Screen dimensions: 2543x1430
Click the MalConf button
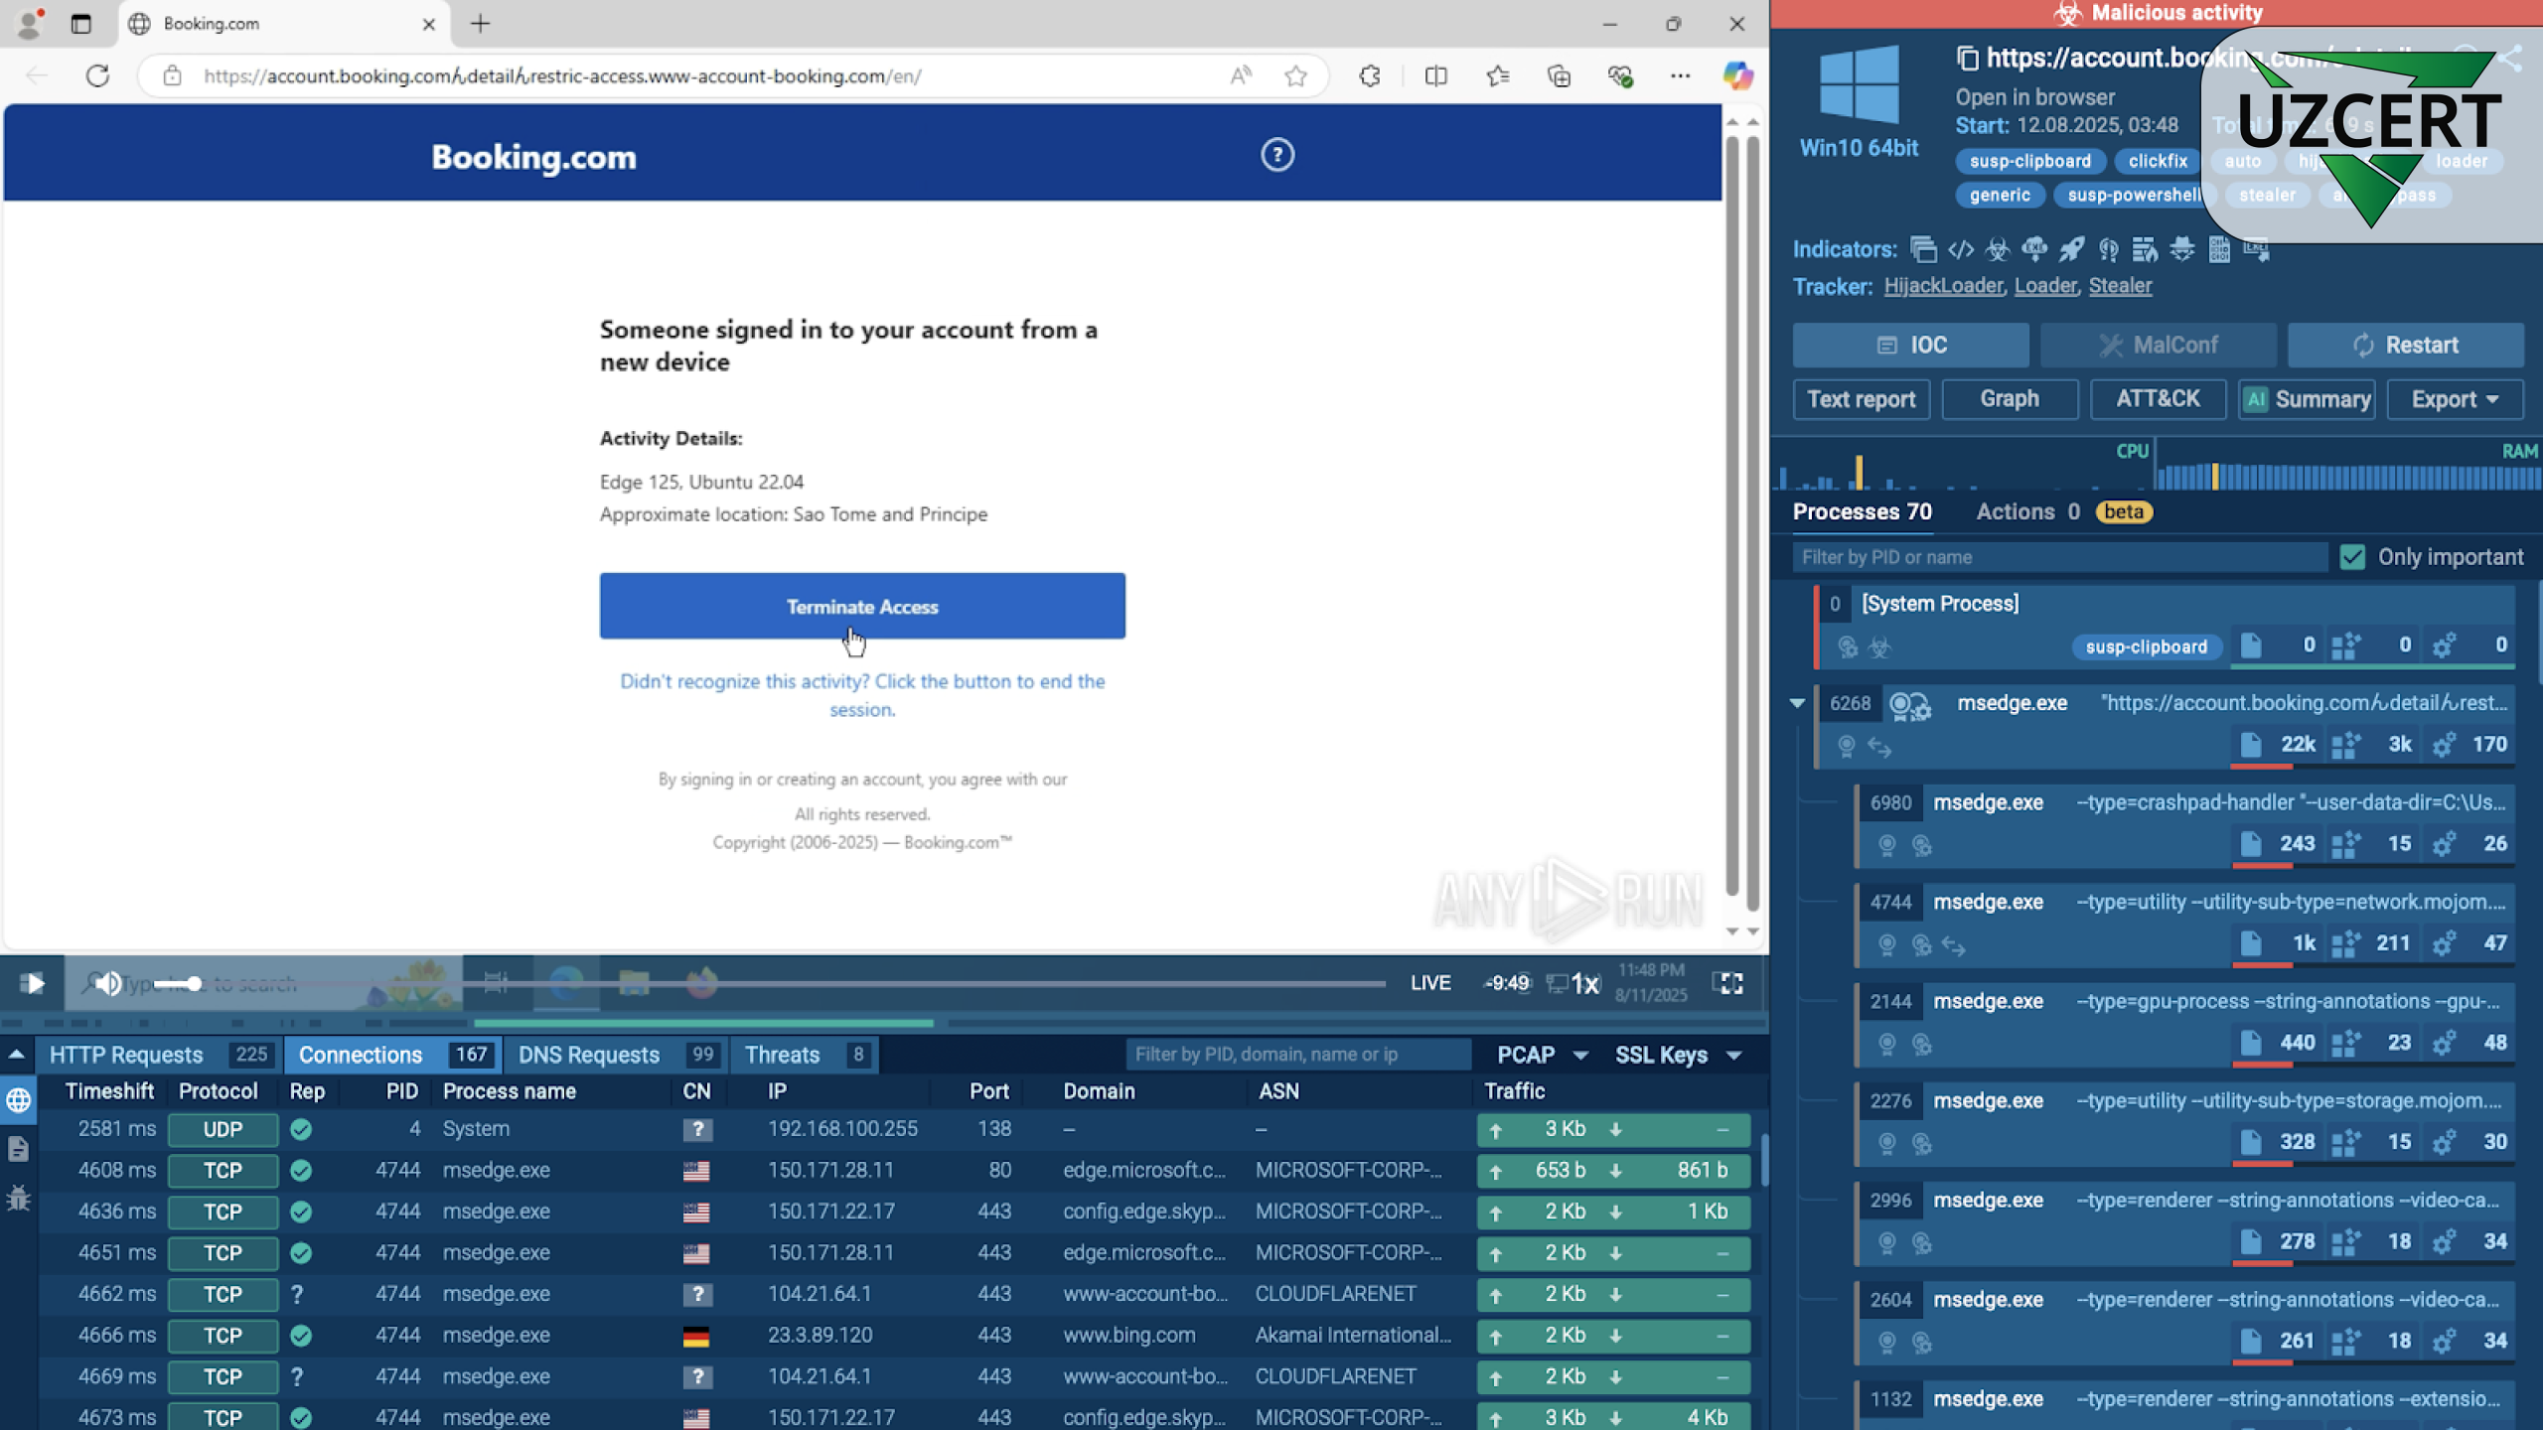[2158, 345]
